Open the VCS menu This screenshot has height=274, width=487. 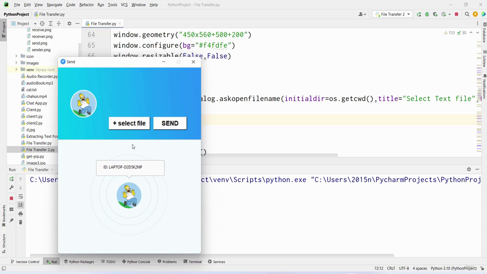coord(124,5)
